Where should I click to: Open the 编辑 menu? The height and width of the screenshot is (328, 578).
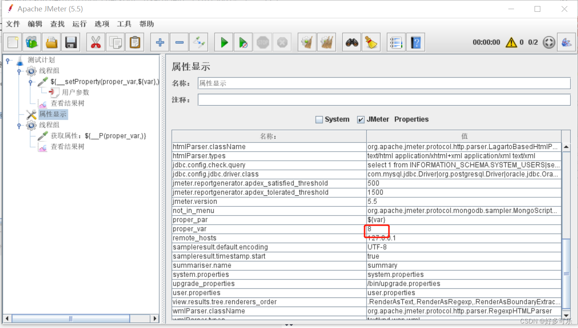click(35, 24)
